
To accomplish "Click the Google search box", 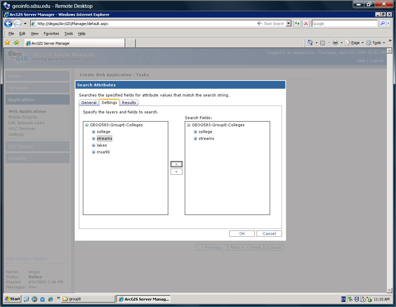I will pyautogui.click(x=344, y=23).
